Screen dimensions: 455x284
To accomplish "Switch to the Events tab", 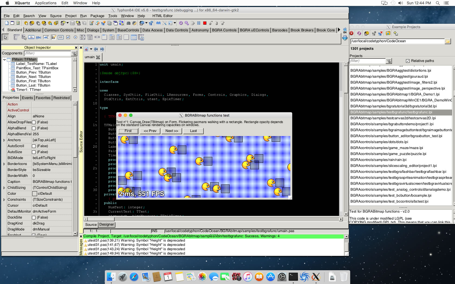I will (x=27, y=98).
